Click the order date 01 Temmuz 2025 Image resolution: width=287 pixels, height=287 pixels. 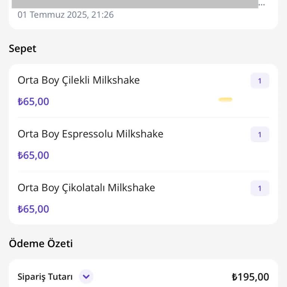point(52,15)
